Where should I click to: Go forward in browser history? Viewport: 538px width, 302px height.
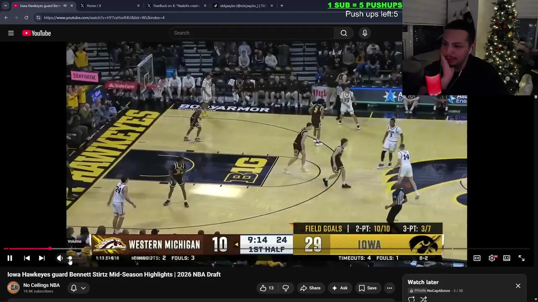point(16,18)
